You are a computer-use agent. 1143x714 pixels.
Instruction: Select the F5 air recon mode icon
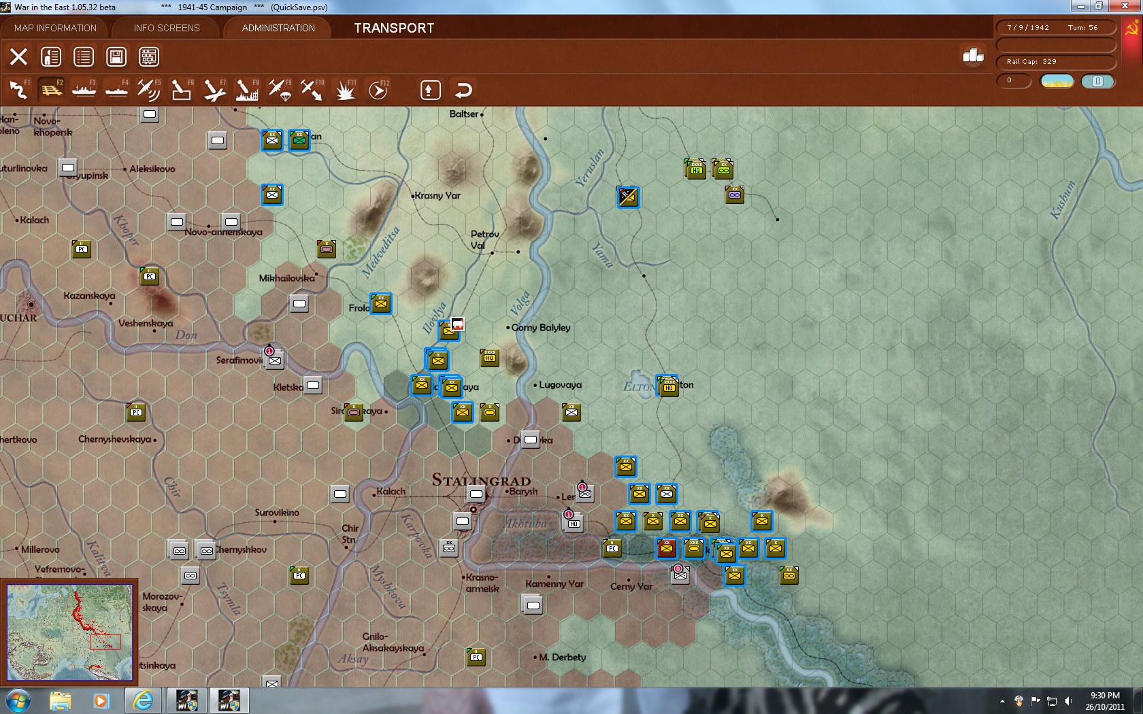coord(149,90)
